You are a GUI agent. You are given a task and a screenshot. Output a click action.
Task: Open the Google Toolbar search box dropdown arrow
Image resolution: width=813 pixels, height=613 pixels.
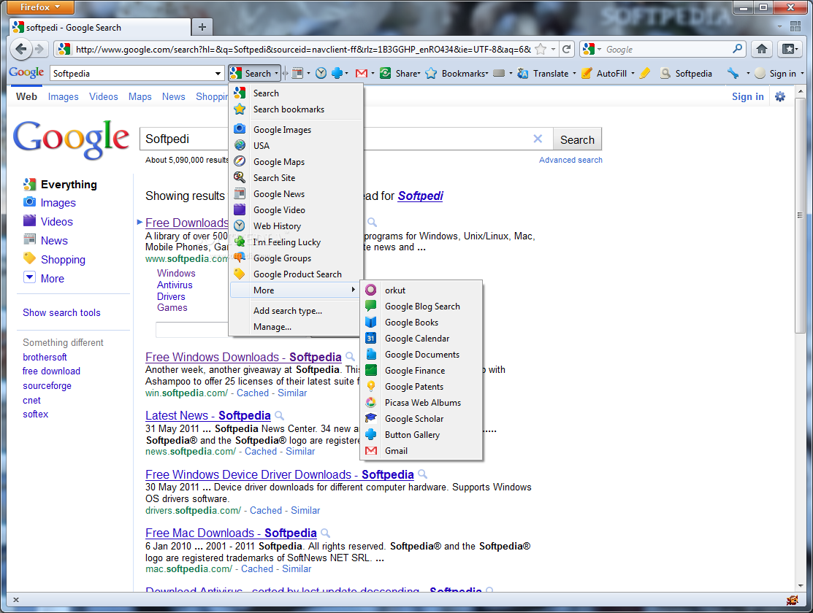tap(218, 74)
